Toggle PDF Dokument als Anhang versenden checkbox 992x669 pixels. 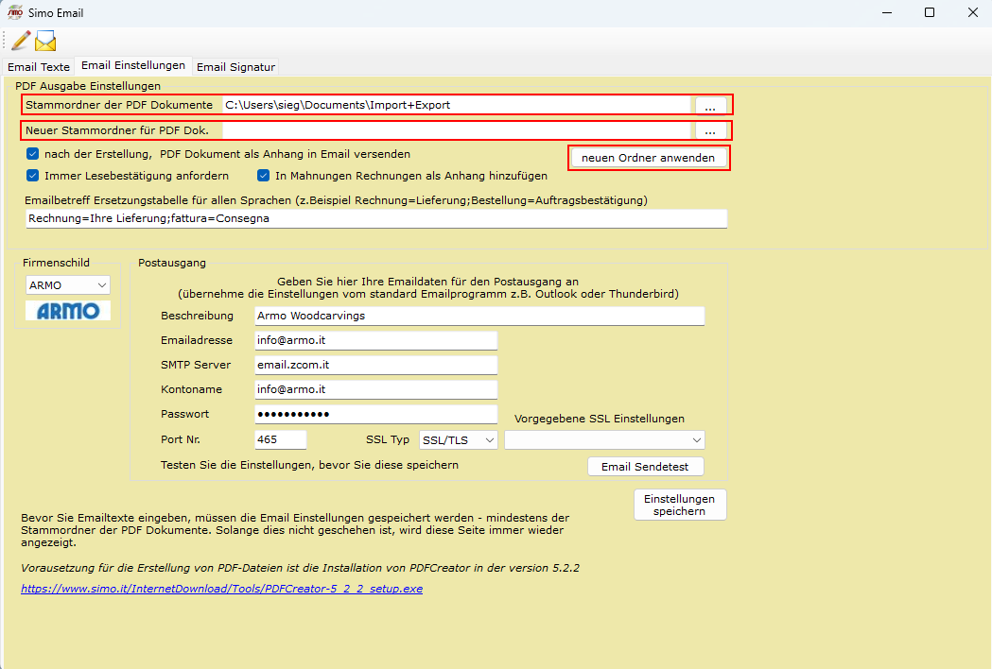click(x=33, y=154)
